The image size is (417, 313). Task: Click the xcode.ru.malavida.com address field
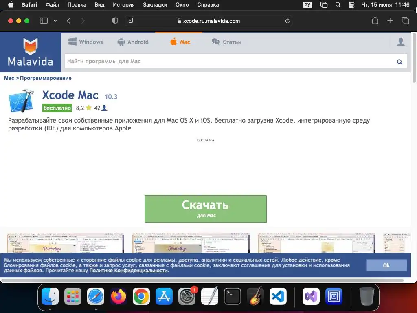click(208, 21)
